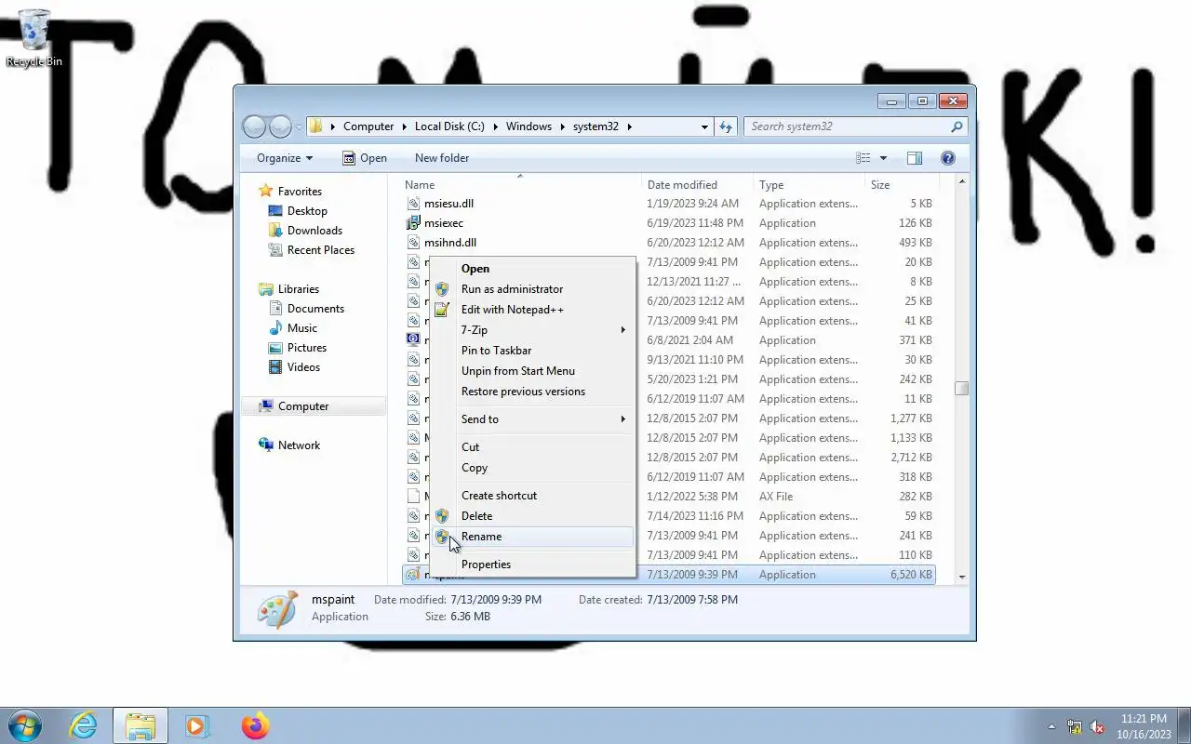Image resolution: width=1191 pixels, height=744 pixels.
Task: Open address bar history dropdown
Action: 704,126
